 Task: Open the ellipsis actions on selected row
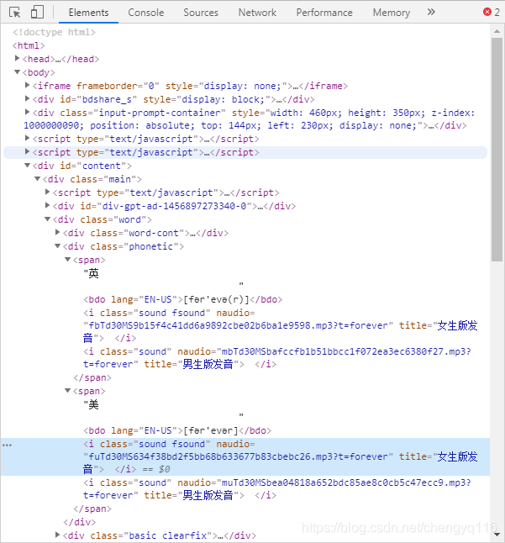click(x=7, y=445)
